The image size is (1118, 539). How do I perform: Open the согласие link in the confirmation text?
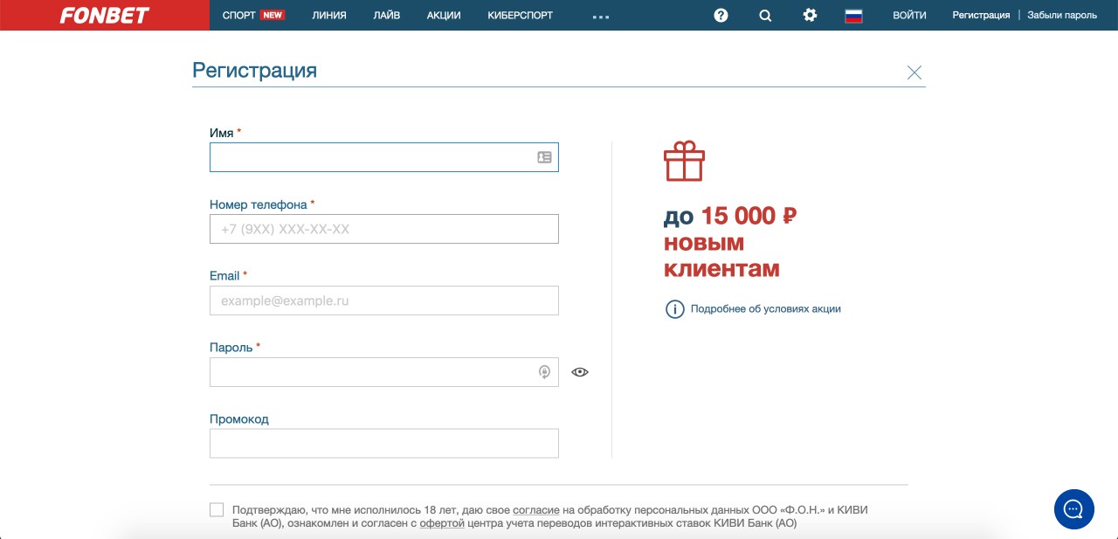[535, 509]
